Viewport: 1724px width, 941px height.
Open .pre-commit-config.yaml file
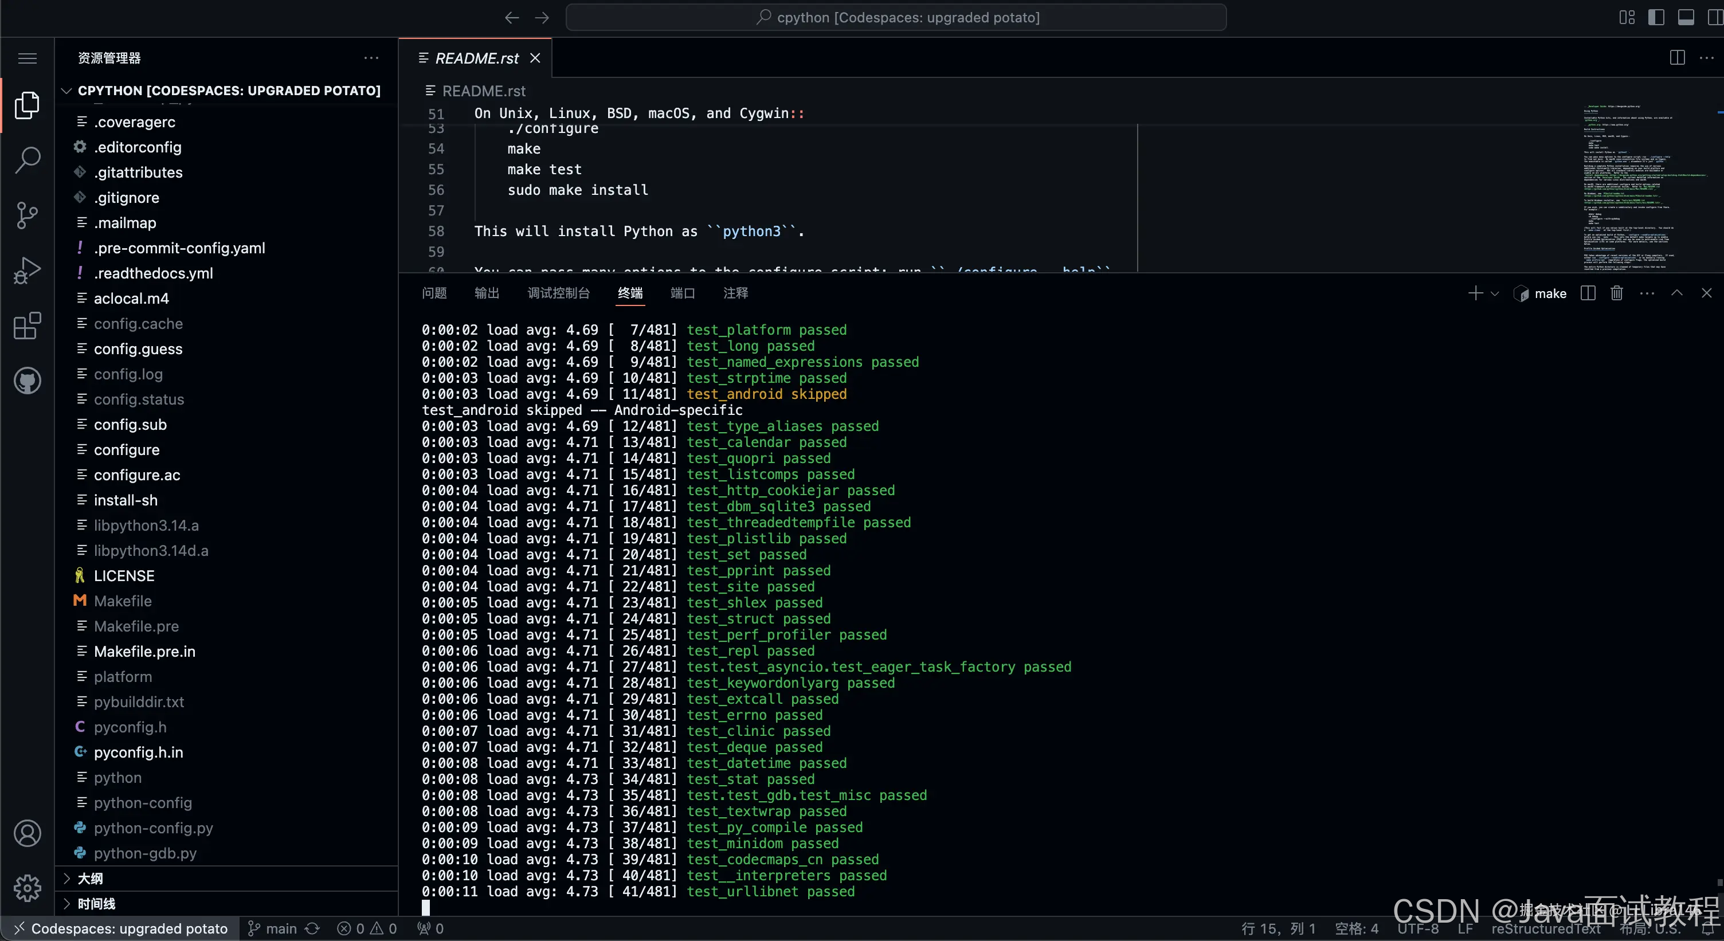[226, 248]
